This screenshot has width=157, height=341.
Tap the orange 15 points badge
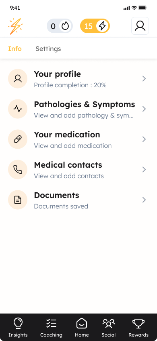(x=95, y=26)
